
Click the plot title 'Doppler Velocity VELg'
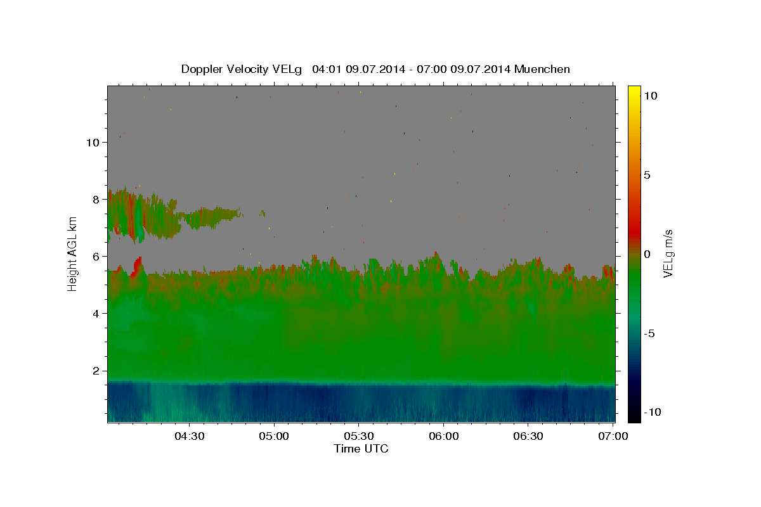243,69
